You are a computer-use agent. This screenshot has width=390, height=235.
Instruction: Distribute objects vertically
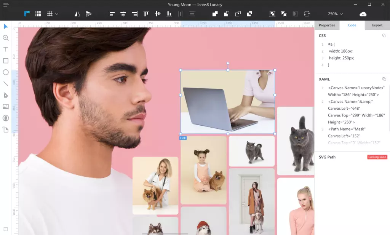tap(192, 14)
